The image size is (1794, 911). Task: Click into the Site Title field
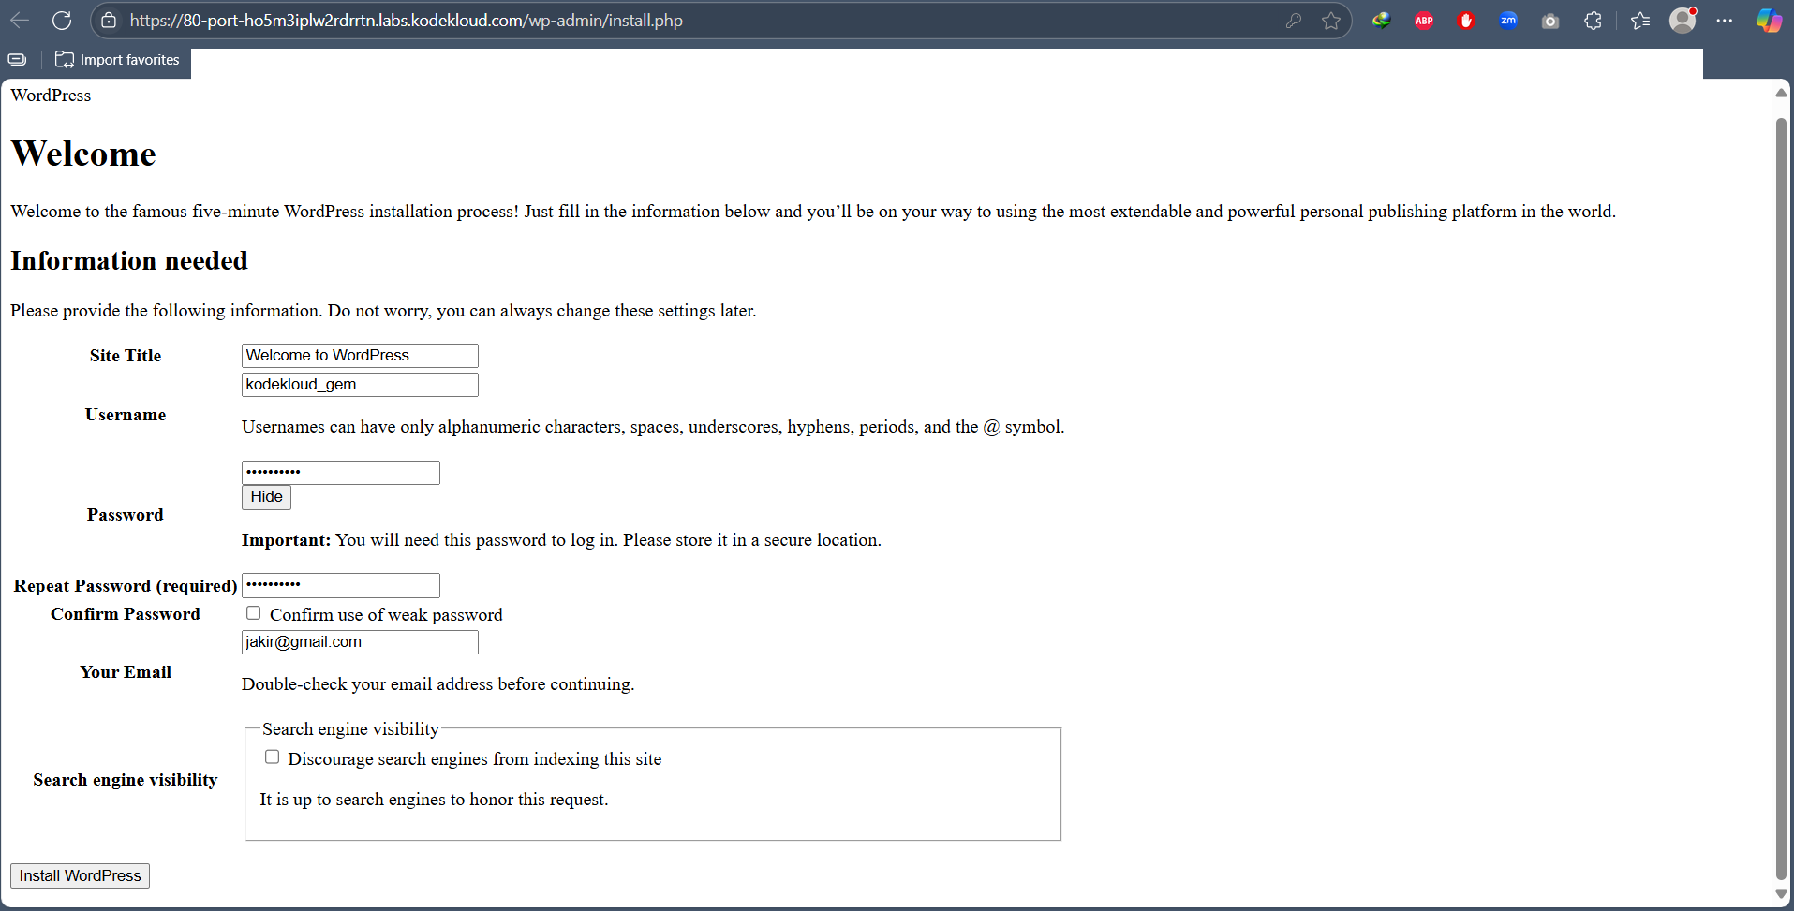[x=360, y=356]
